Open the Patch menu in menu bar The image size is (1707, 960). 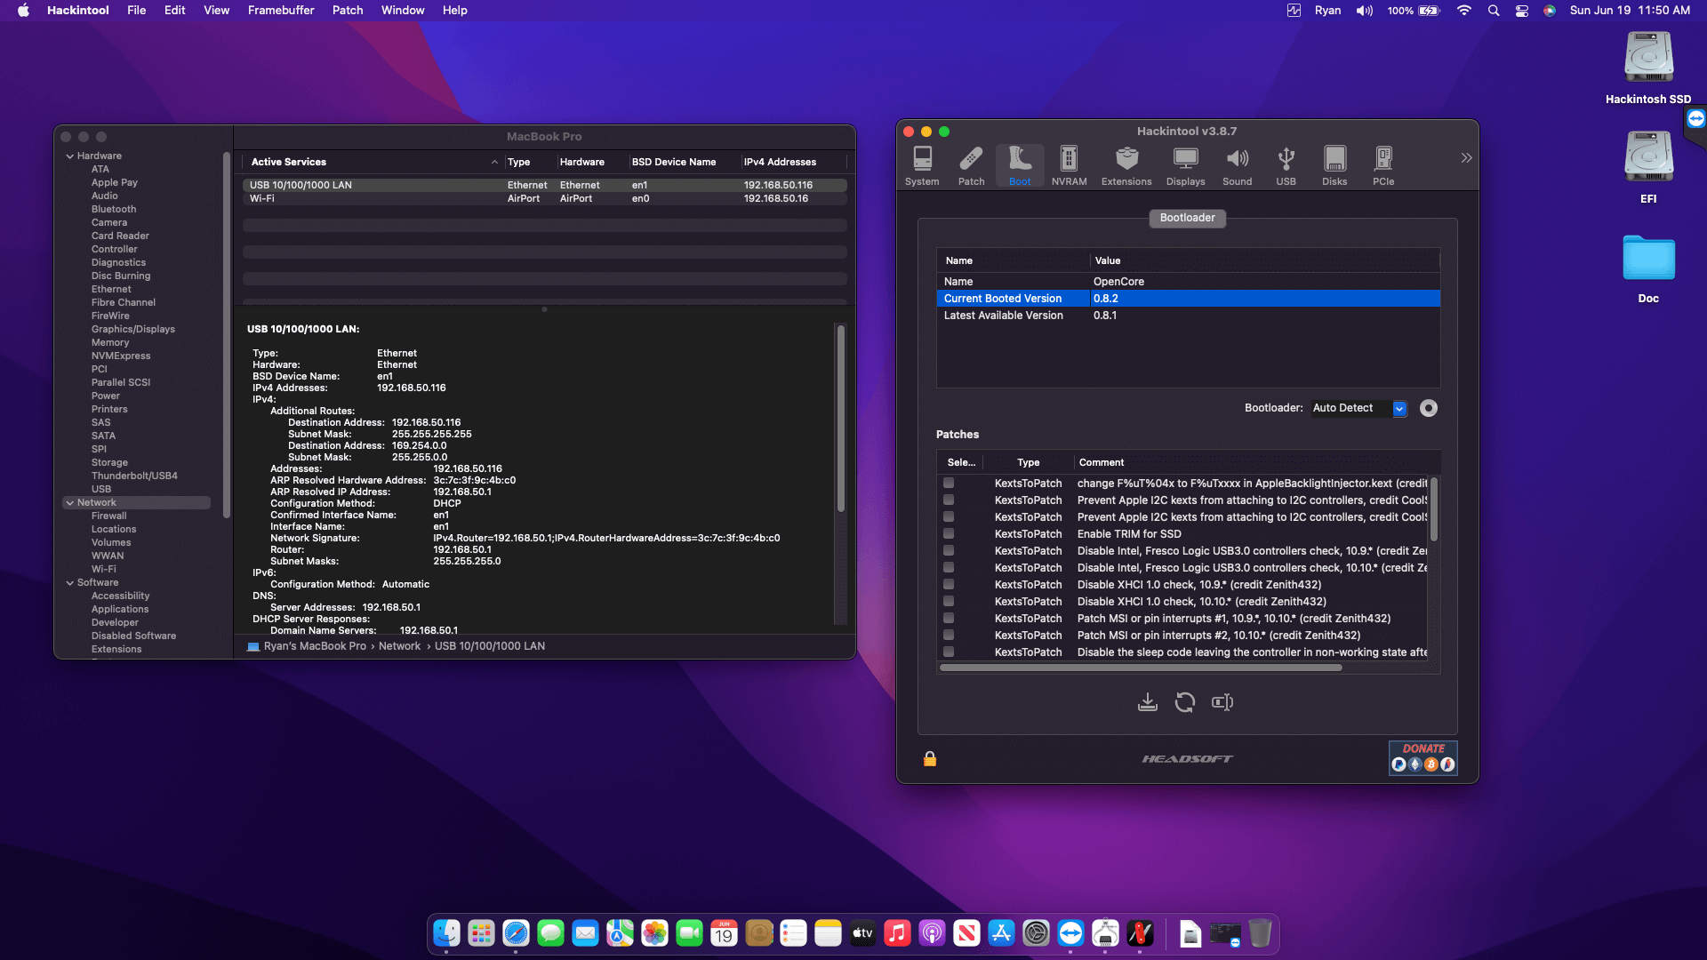pos(348,11)
